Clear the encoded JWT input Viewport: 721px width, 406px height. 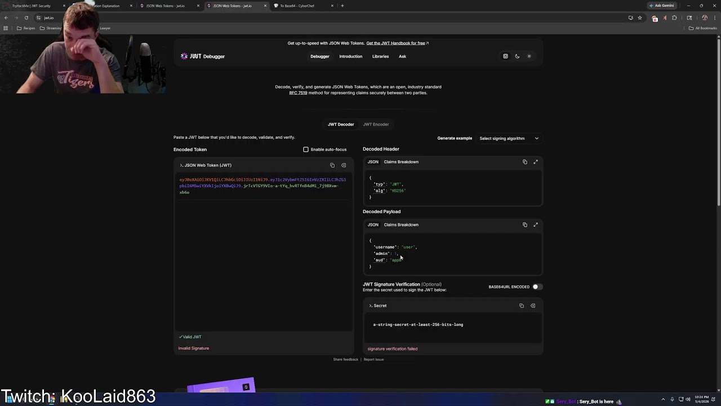point(344,165)
